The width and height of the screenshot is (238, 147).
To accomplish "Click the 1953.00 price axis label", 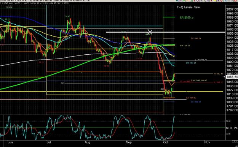I will click(232, 33).
